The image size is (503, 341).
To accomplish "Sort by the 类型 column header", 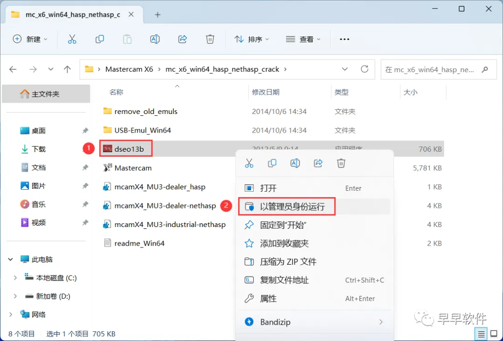I will pyautogui.click(x=341, y=92).
